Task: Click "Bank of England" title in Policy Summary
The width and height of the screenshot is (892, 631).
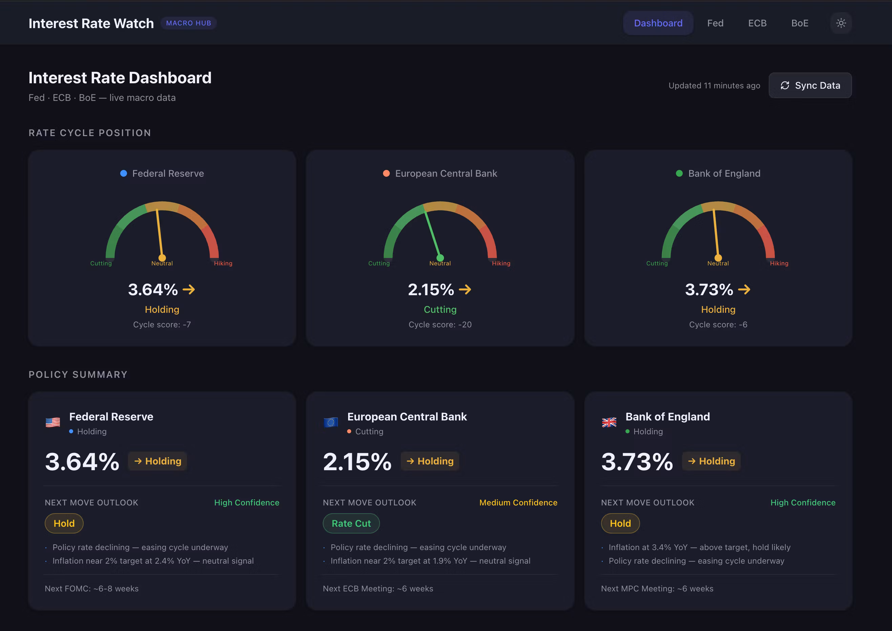Action: point(668,416)
